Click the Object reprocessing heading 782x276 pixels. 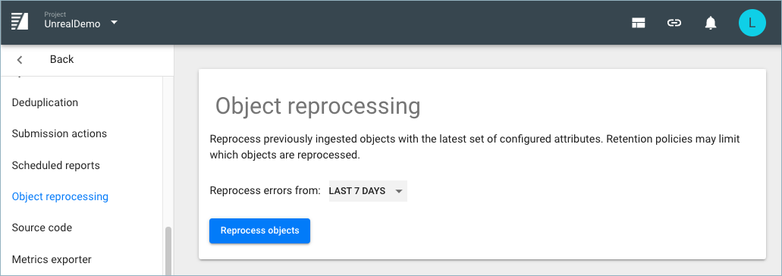[318, 107]
